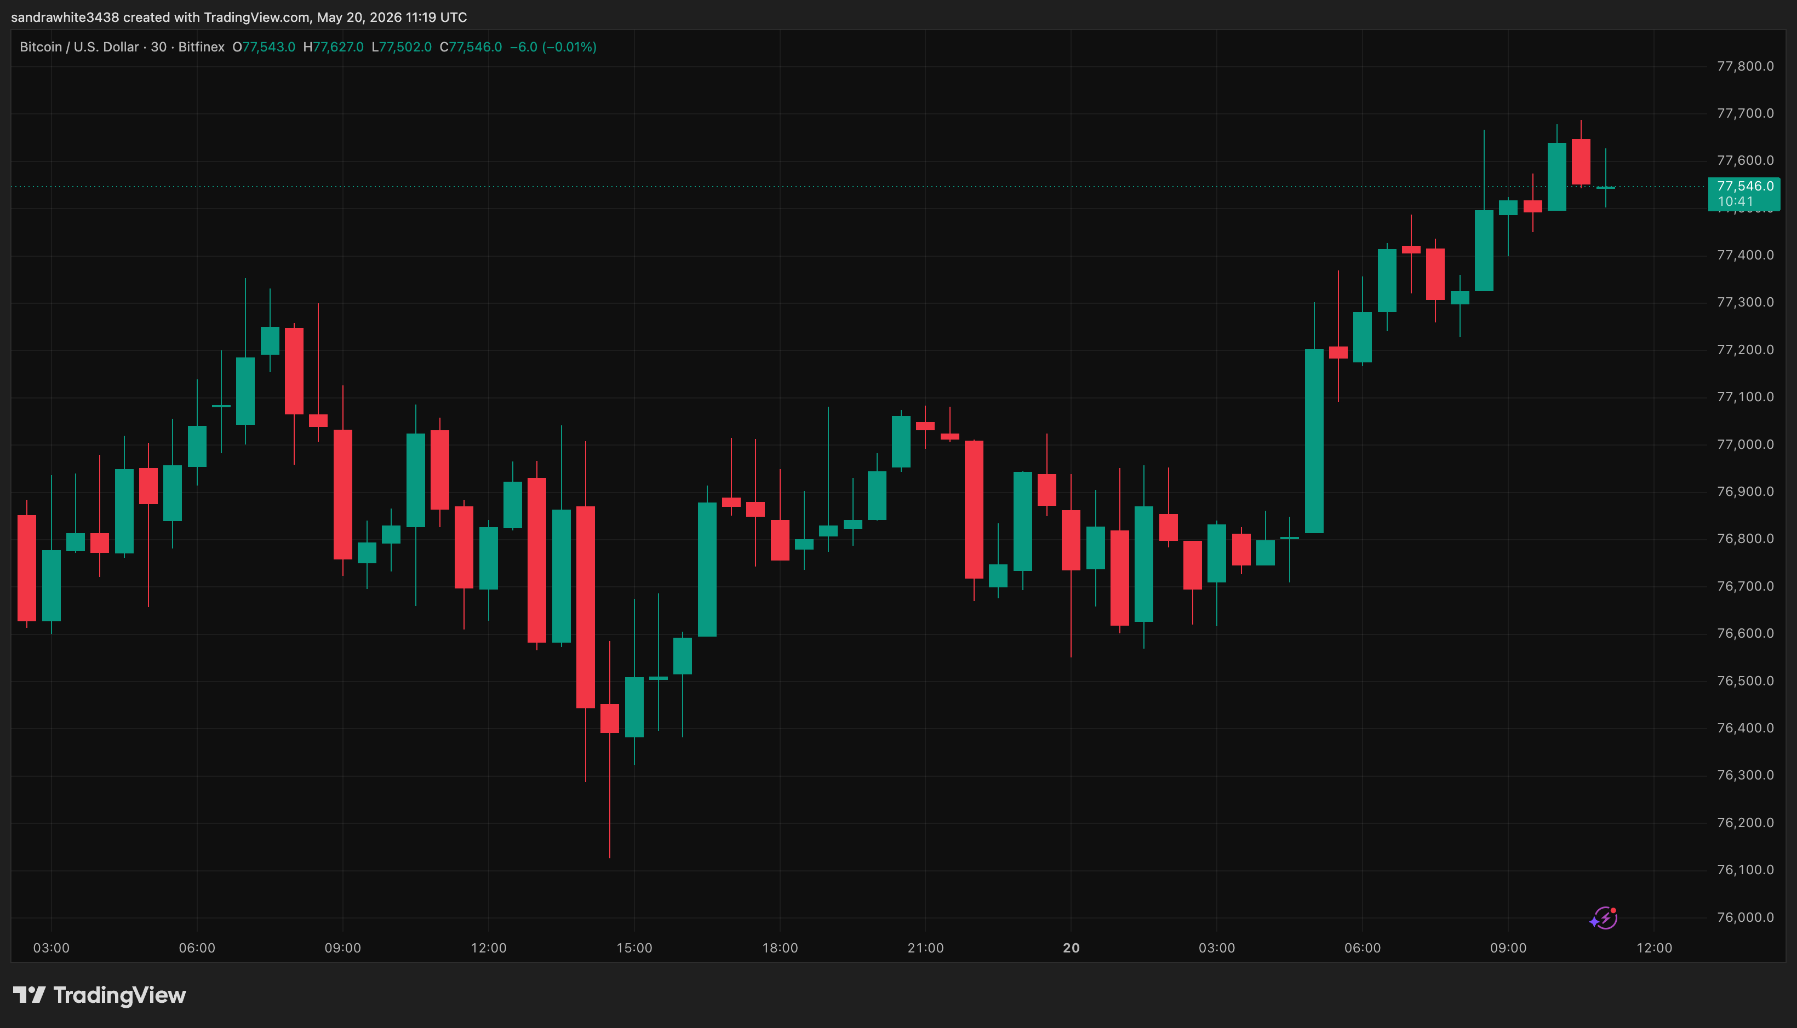Viewport: 1797px width, 1028px height.
Task: Click the 77,800.0 price axis label
Action: pos(1745,66)
